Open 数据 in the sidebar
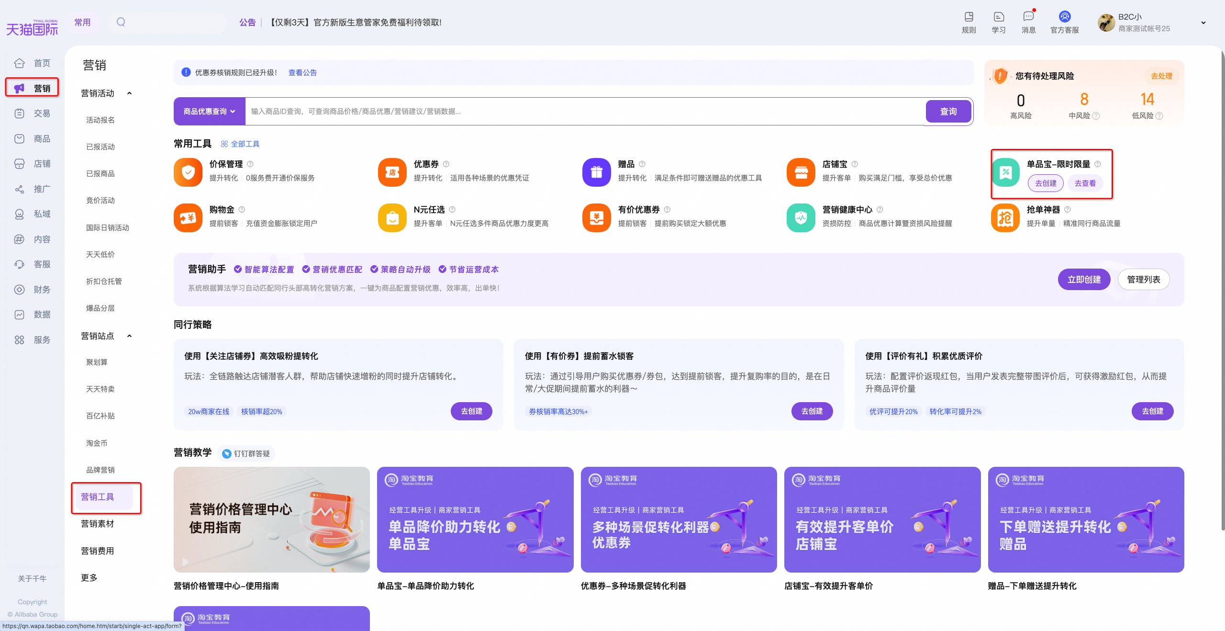This screenshot has width=1225, height=631. 32,314
